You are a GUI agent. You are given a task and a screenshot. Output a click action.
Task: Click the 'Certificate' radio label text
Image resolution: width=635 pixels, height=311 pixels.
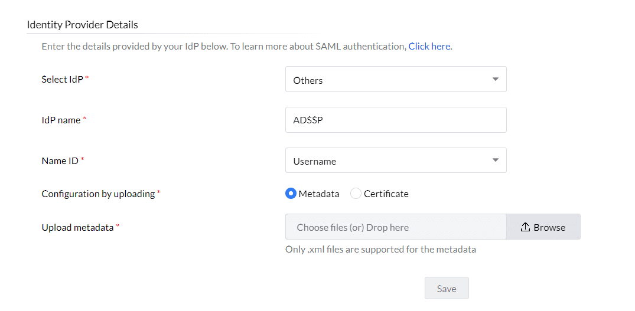(386, 194)
